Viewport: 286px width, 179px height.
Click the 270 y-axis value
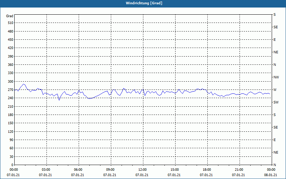tap(11, 90)
